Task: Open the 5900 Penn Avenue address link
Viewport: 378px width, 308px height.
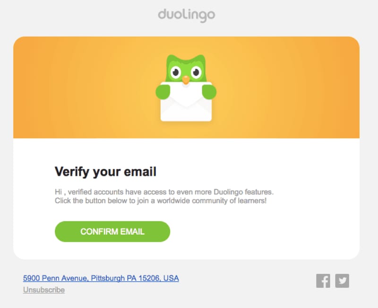Action: click(101, 278)
